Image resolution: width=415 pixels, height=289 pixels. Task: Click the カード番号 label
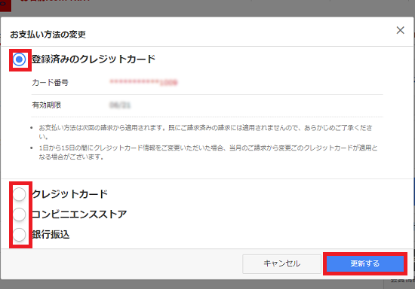50,83
